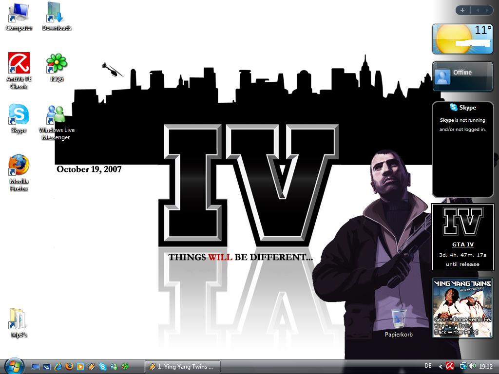Launch Windows Live Messenger desktop shortcut
499x374 pixels.
pyautogui.click(x=57, y=122)
